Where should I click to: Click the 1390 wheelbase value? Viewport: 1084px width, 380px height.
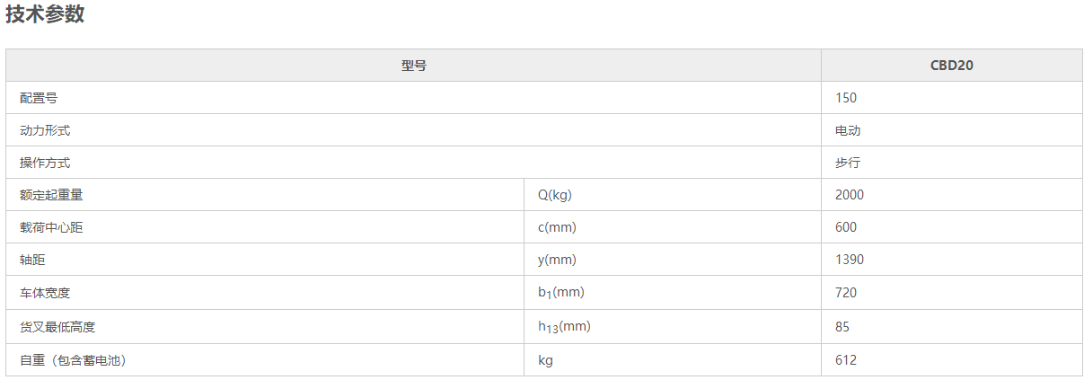(x=850, y=260)
